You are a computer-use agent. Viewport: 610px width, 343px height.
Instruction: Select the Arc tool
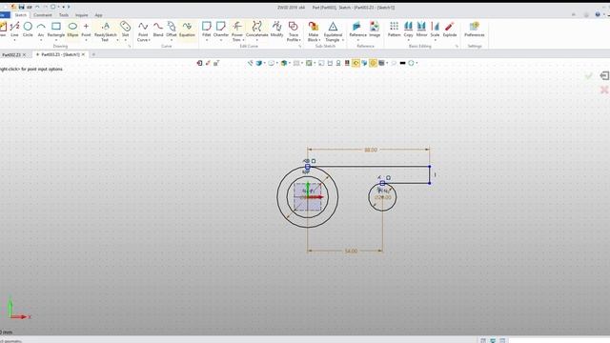point(41,30)
